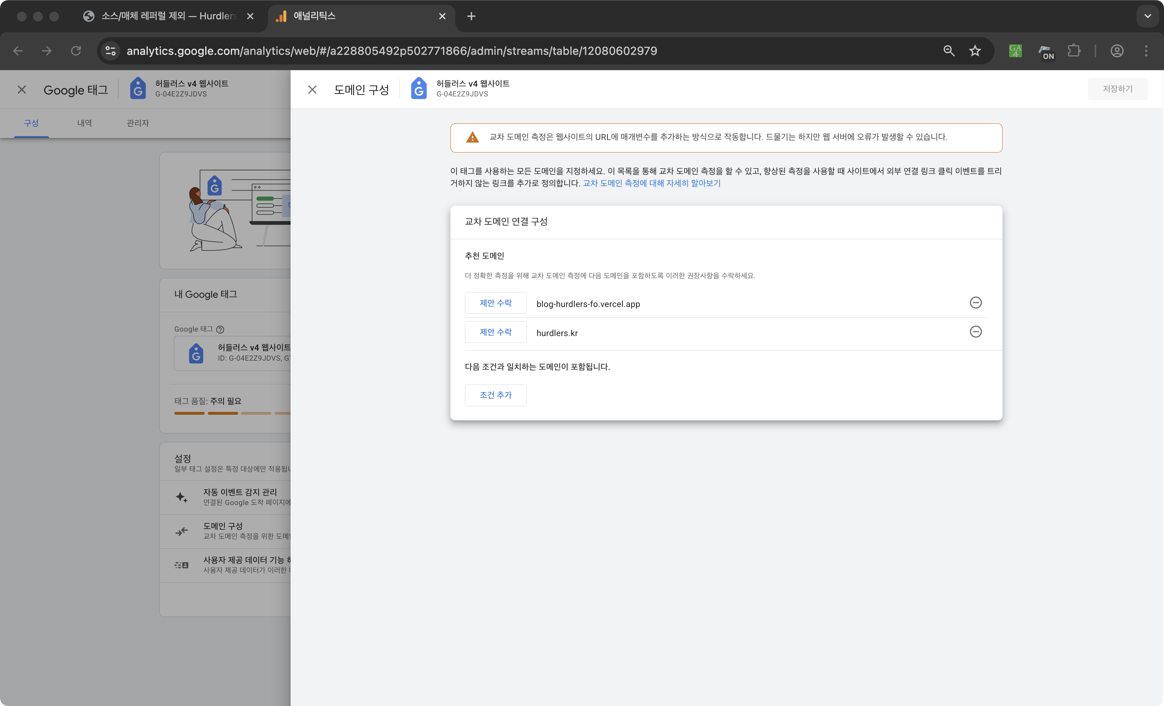Select the 허들러스 v4 웹사이트 tag card

click(232, 353)
